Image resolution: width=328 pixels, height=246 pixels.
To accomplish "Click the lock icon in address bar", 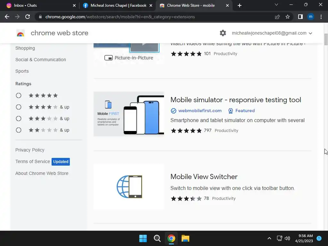I will (x=40, y=17).
